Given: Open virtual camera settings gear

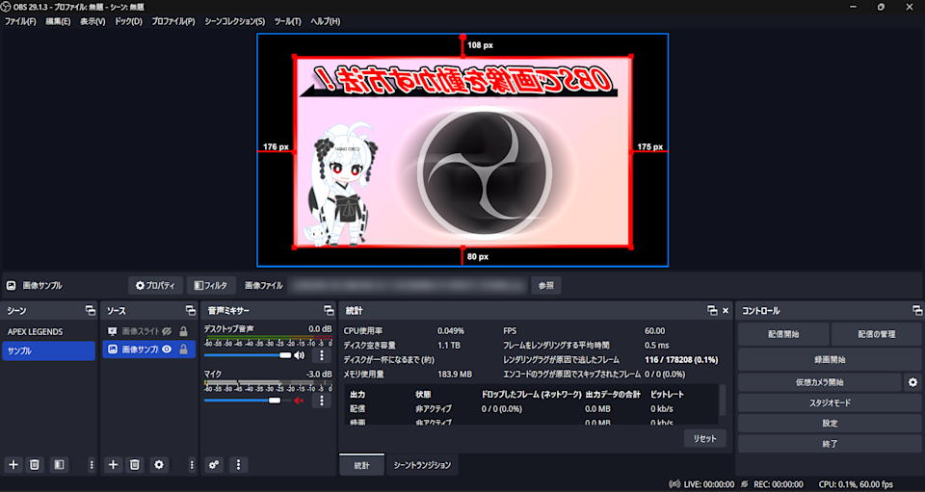Looking at the screenshot, I should click(x=912, y=382).
